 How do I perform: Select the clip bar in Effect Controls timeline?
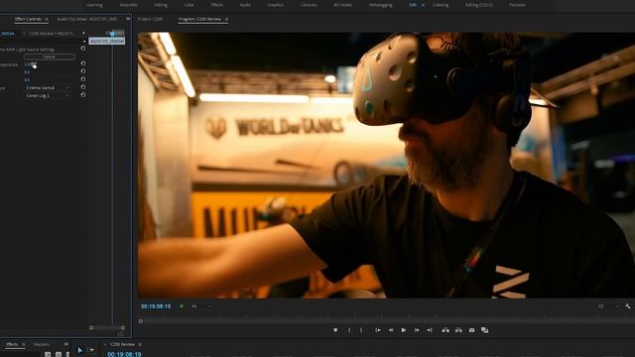pos(107,41)
